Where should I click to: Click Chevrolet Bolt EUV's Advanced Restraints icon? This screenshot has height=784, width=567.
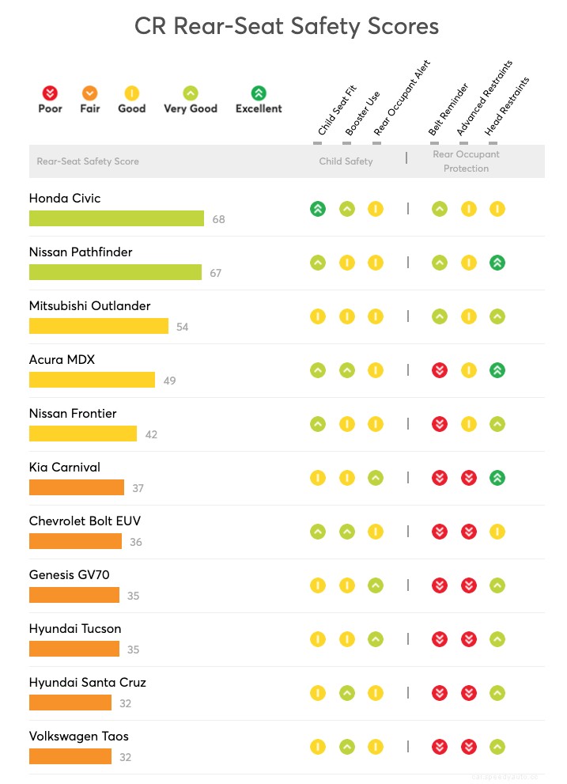coord(469,532)
